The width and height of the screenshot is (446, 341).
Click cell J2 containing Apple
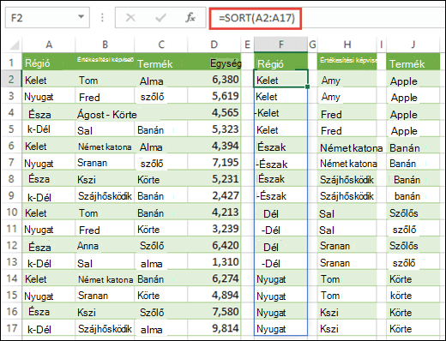413,79
